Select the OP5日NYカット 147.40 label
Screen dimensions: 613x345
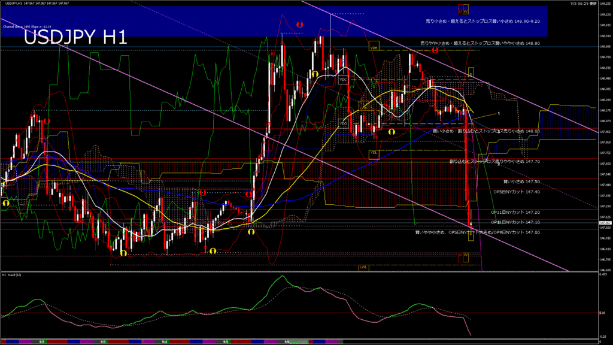coord(517,192)
